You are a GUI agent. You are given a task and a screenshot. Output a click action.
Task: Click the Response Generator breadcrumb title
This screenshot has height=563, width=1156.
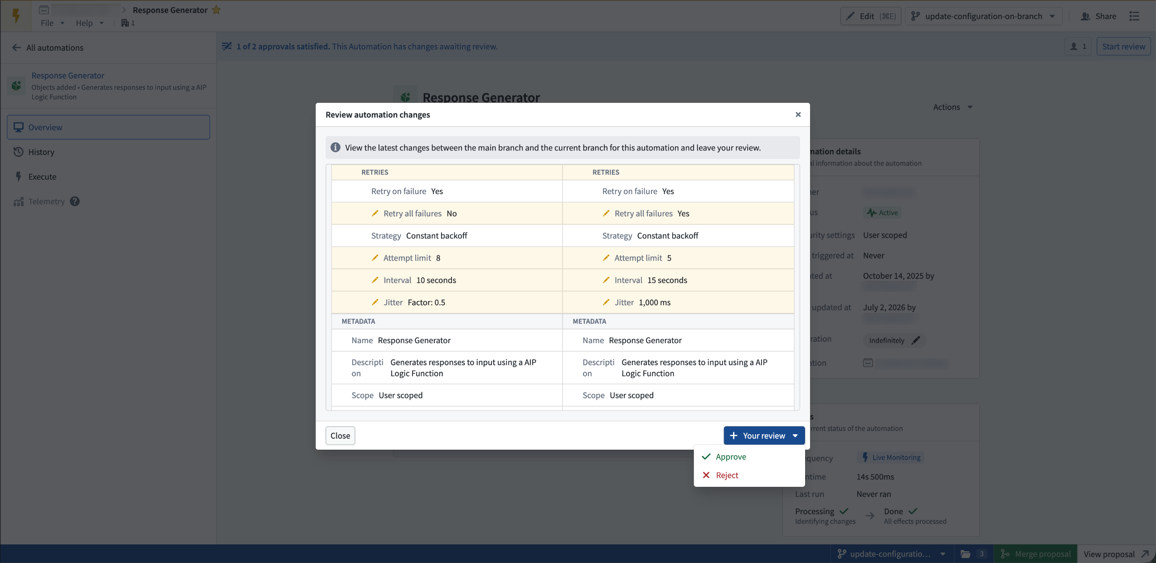(170, 10)
